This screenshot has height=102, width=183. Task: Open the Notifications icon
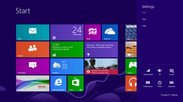tap(148, 84)
